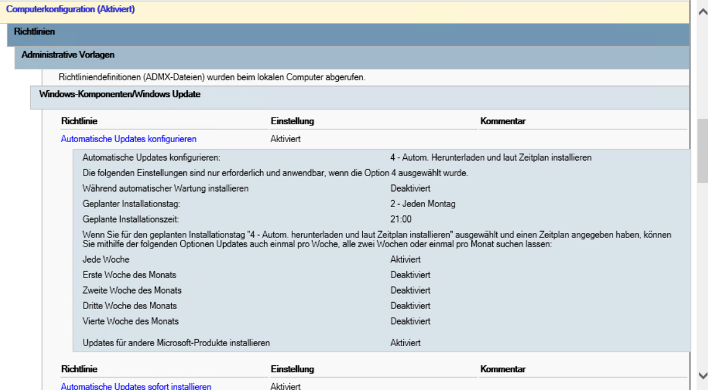Click the first Einstellung column header
The image size is (708, 390).
[292, 121]
